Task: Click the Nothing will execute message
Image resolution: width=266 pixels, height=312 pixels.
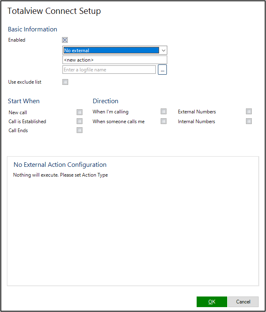Action: click(x=60, y=175)
